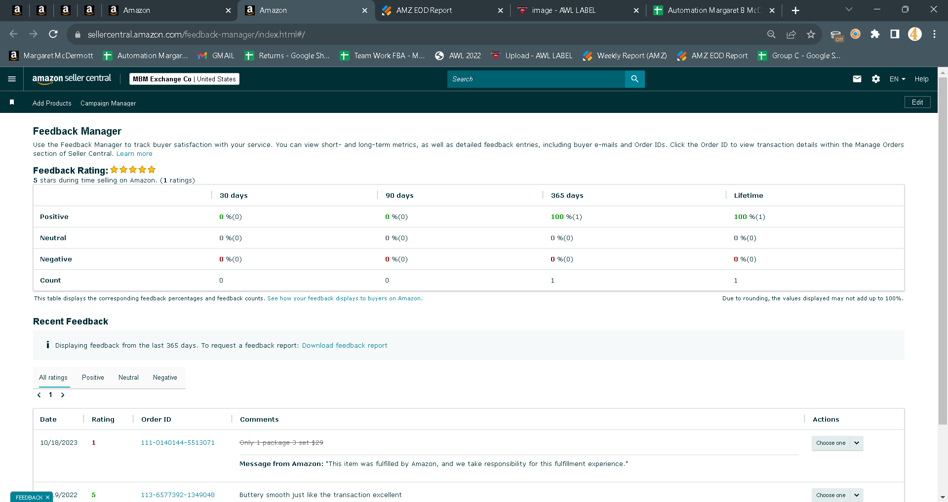Open the browser extensions puzzle icon
The width and height of the screenshot is (948, 502).
[875, 34]
